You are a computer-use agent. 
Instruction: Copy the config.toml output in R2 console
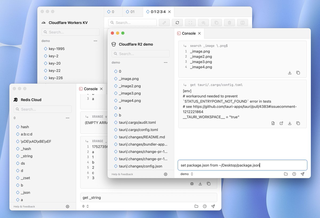coord(298,123)
